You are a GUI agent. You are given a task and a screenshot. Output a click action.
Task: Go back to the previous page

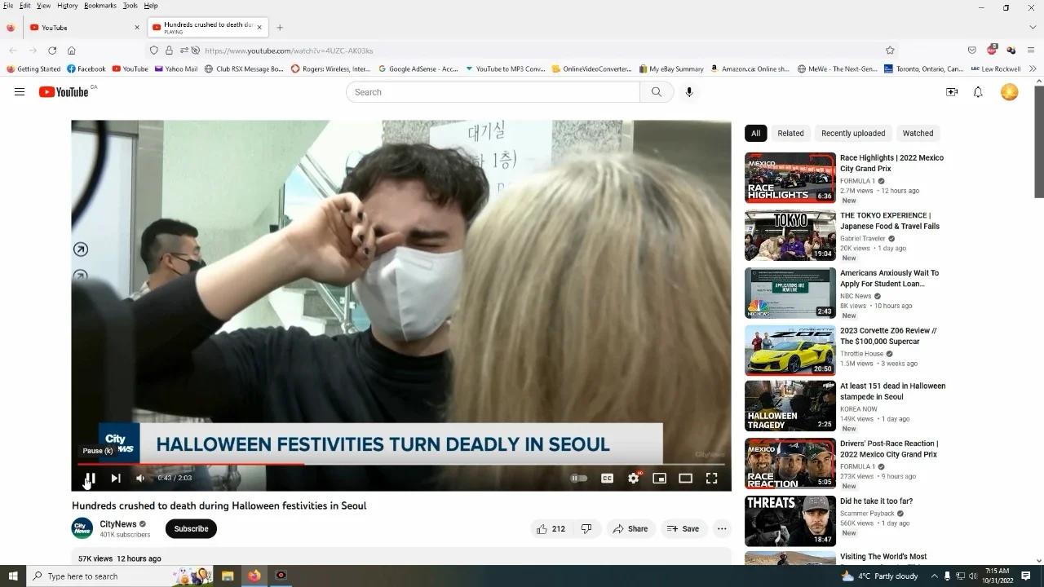[13, 51]
